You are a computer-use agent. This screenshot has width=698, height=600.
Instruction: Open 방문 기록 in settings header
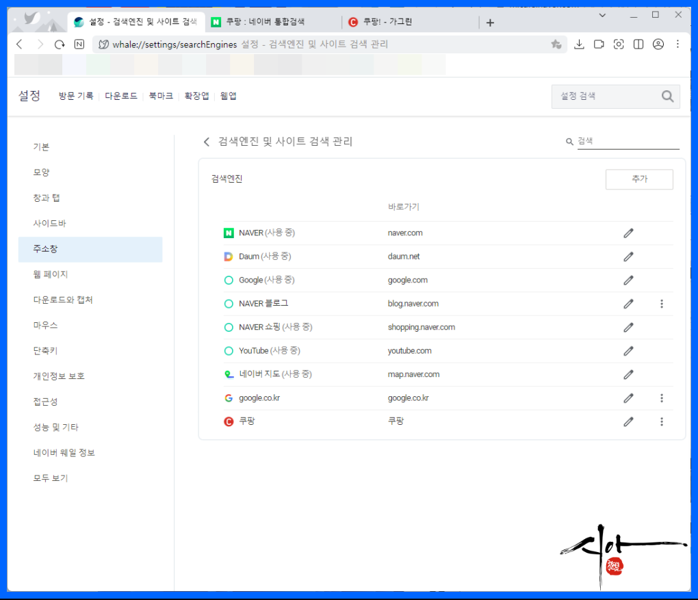tap(76, 96)
